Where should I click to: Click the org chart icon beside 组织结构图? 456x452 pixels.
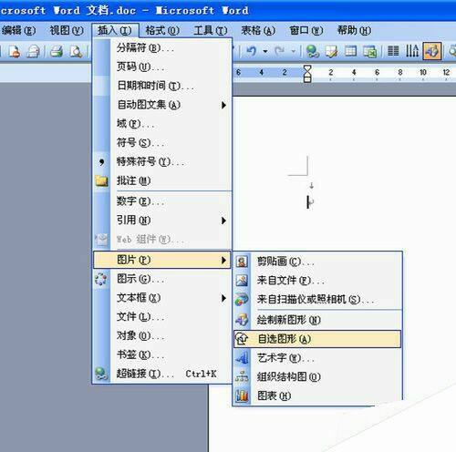click(242, 376)
